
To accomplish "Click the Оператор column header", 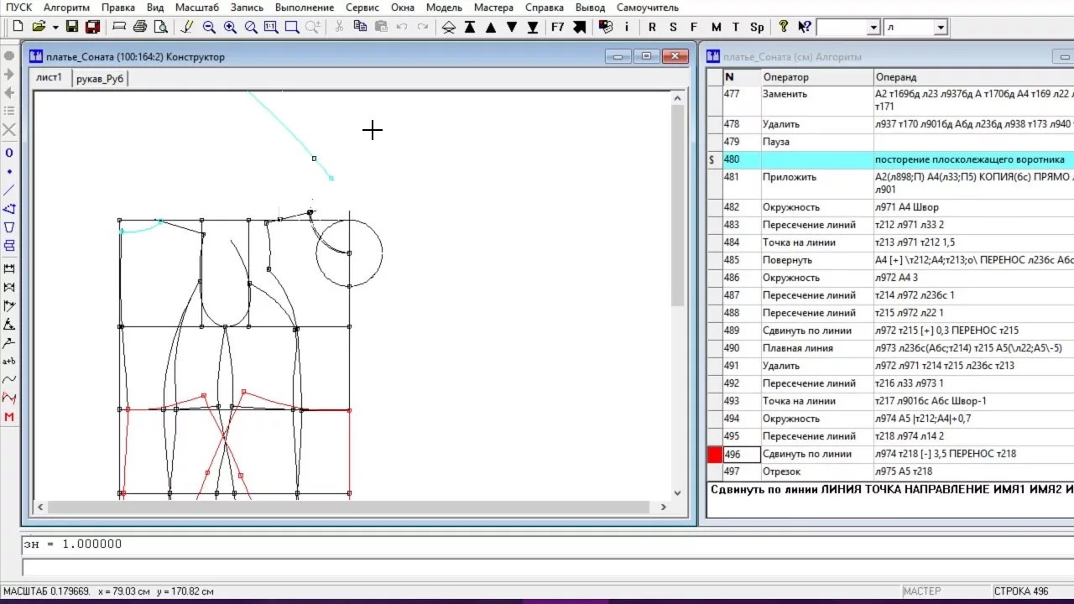I will click(x=816, y=77).
